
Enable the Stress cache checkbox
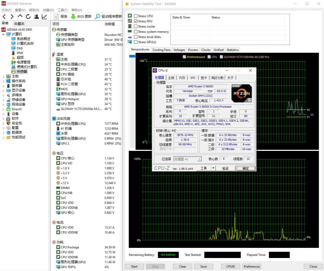(136, 26)
